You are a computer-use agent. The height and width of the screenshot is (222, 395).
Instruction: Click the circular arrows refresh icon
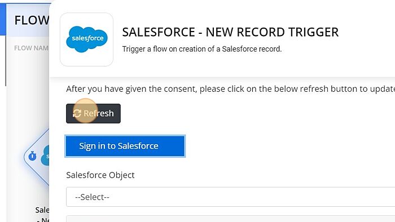[77, 113]
